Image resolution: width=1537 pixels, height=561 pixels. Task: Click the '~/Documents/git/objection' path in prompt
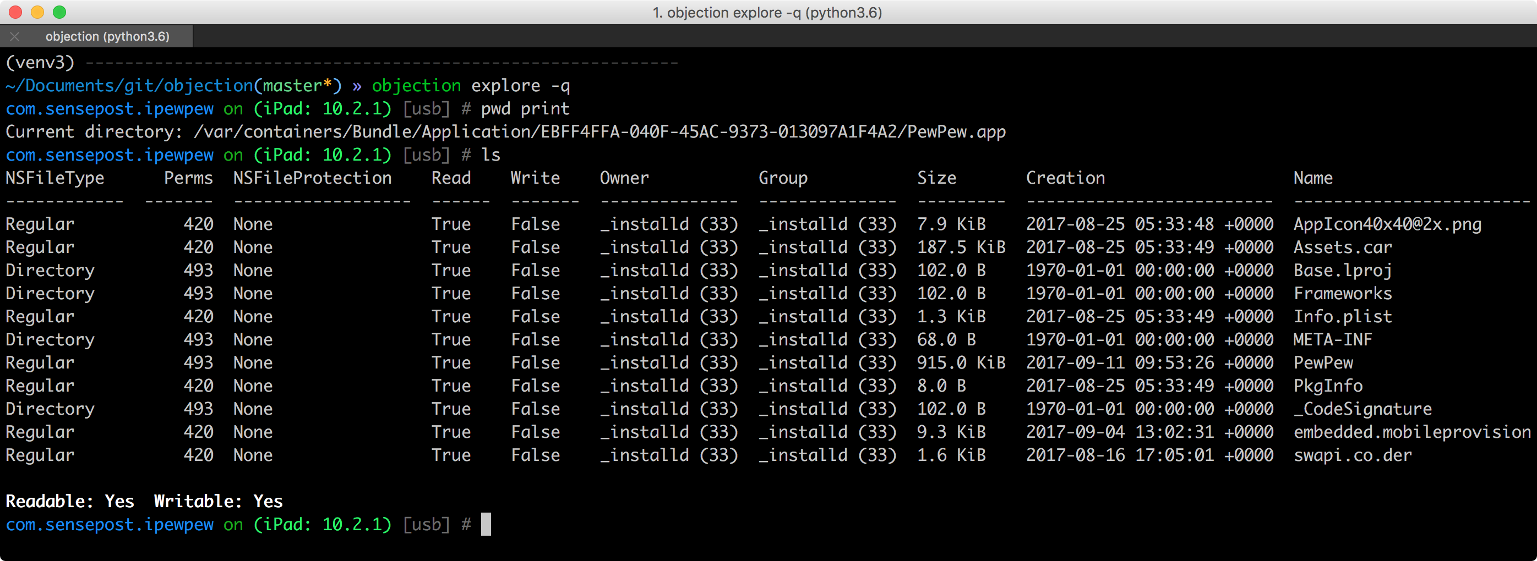point(129,86)
